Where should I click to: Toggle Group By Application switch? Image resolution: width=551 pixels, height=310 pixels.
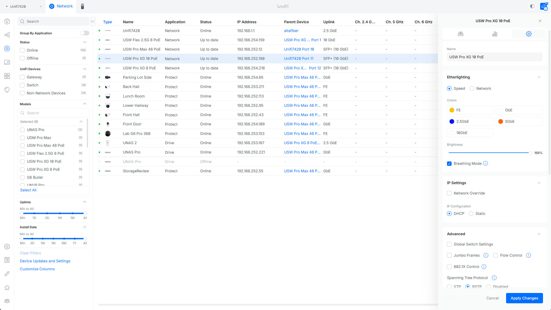point(84,33)
